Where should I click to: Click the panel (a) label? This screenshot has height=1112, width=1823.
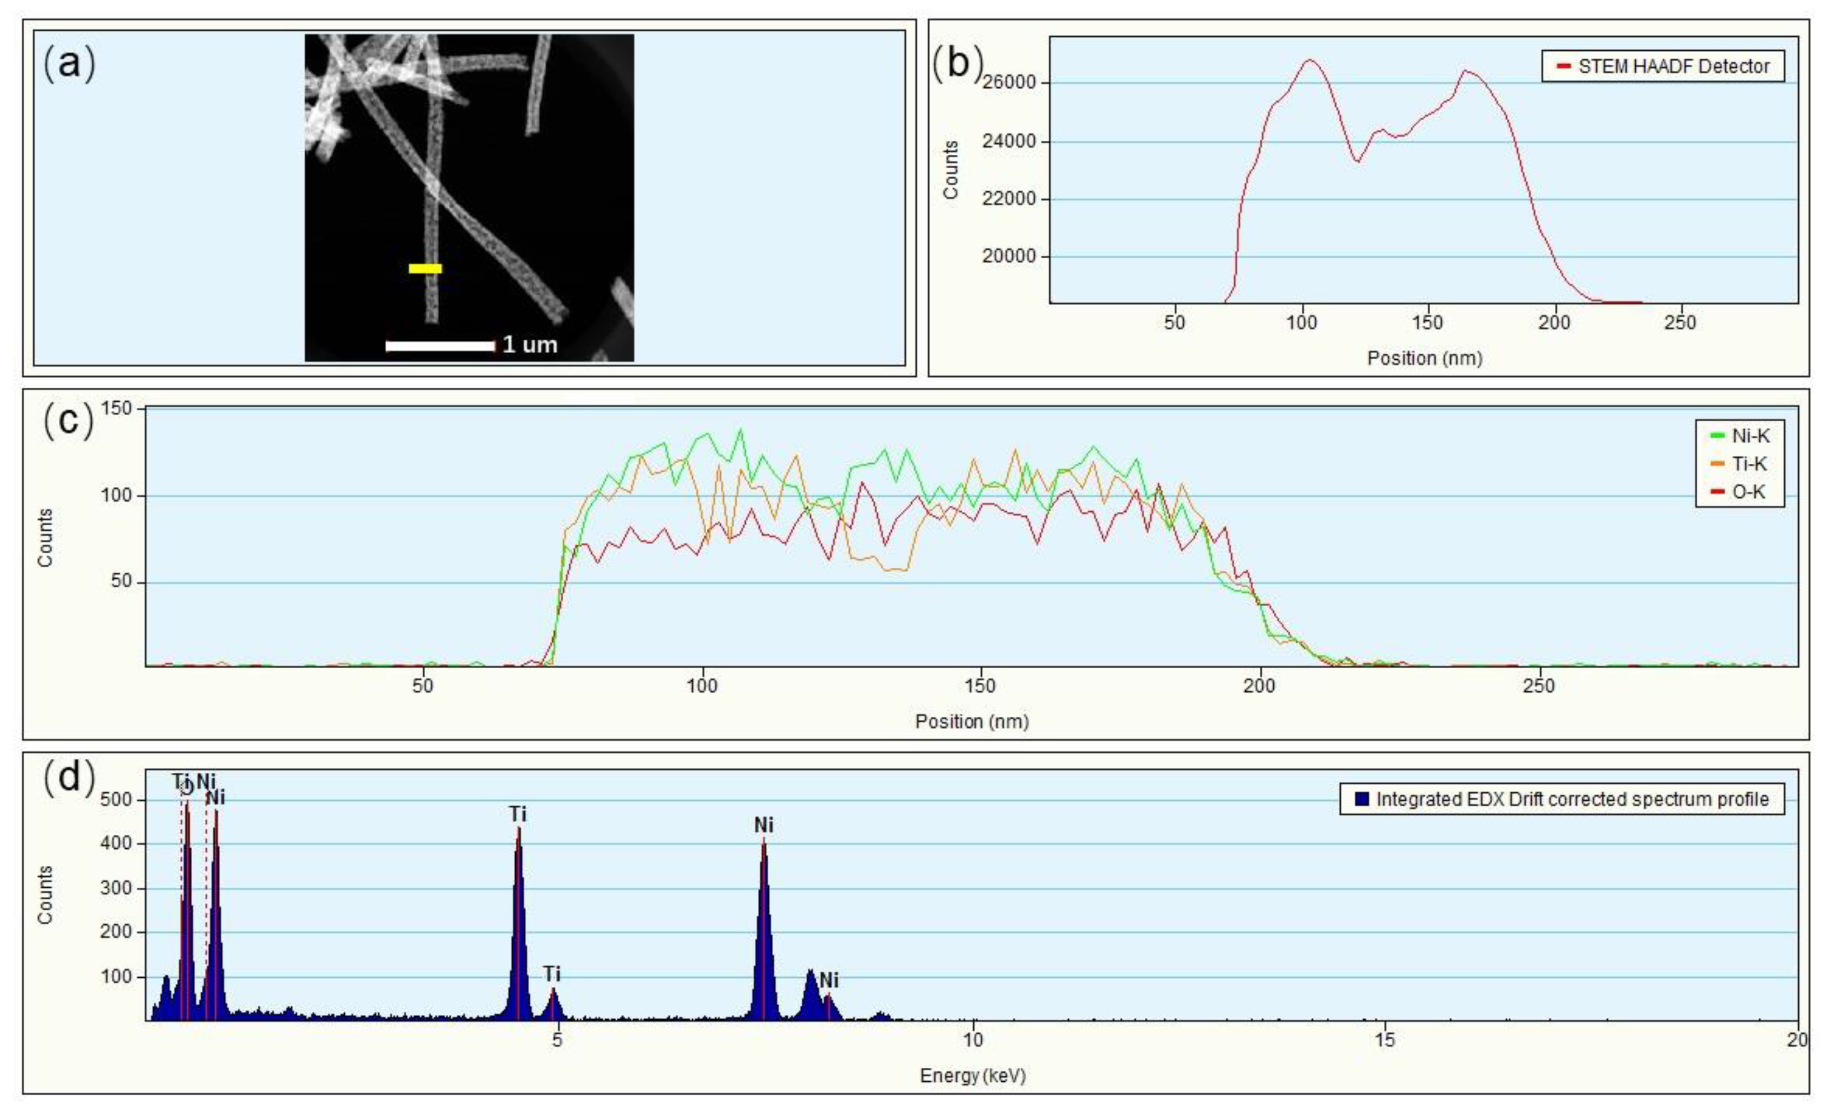point(70,64)
